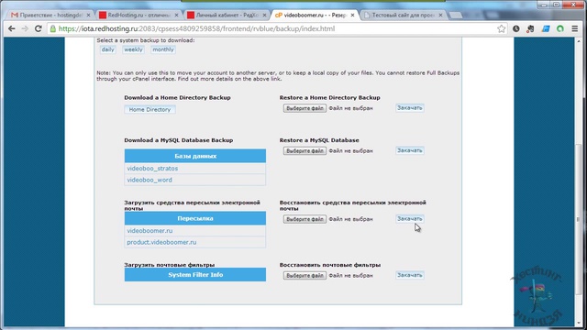Close the Тестовый сайт tab

[440, 15]
